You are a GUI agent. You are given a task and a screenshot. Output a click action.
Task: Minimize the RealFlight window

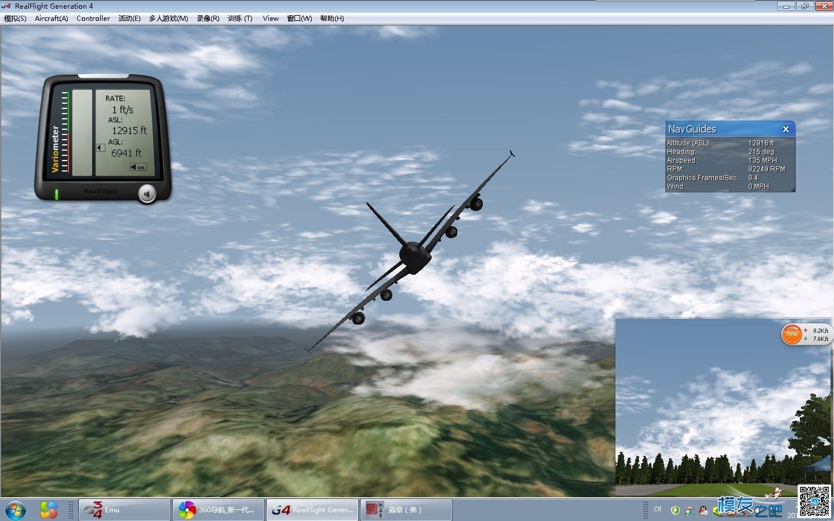coord(786,6)
